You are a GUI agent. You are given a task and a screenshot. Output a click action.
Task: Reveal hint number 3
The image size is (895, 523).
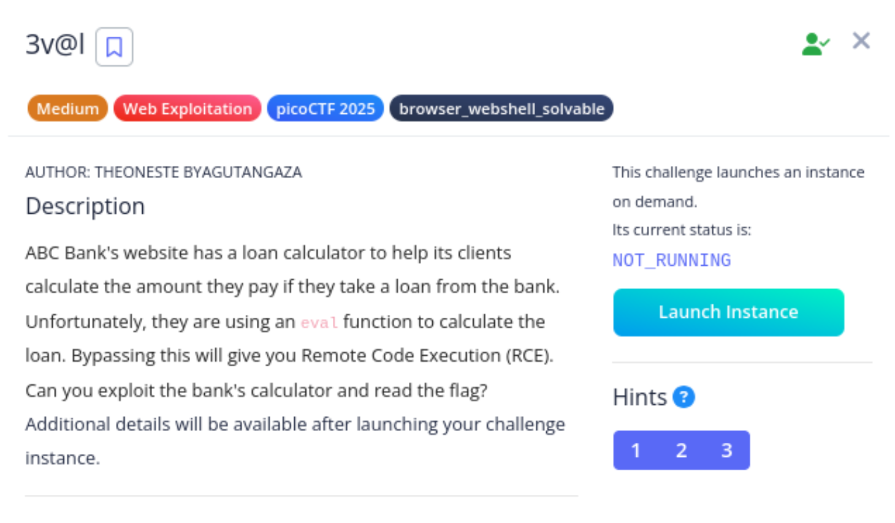726,450
